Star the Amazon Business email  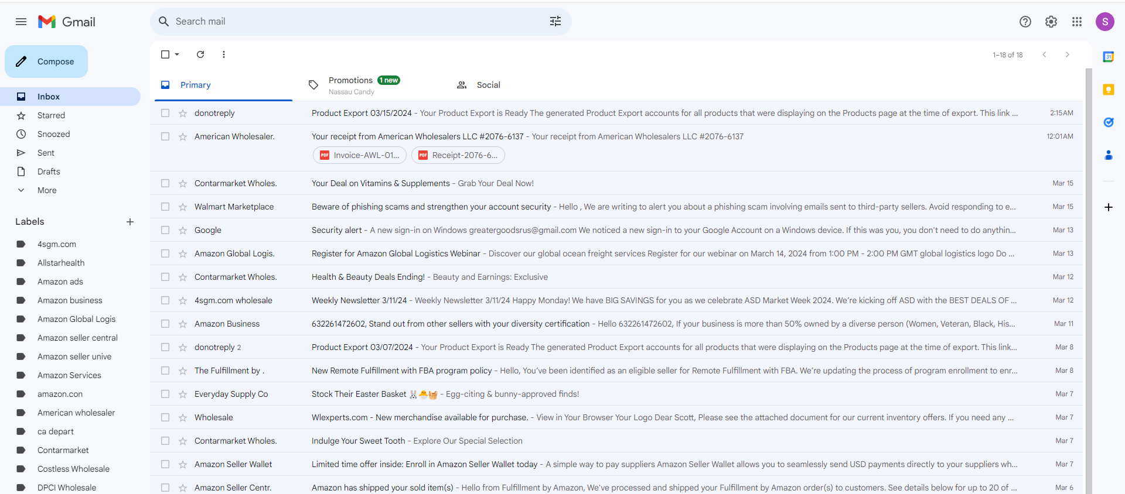coord(183,324)
